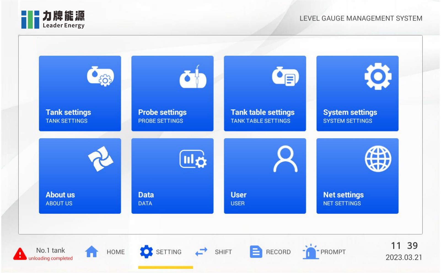The image size is (441, 275).
Task: Click the tank table document icon
Action: (x=286, y=76)
